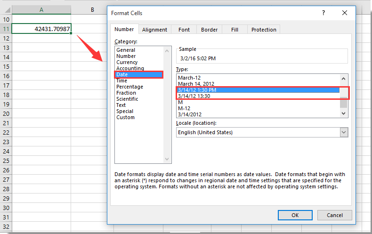The image size is (372, 234).
Task: Select the Time category
Action: pyautogui.click(x=121, y=81)
